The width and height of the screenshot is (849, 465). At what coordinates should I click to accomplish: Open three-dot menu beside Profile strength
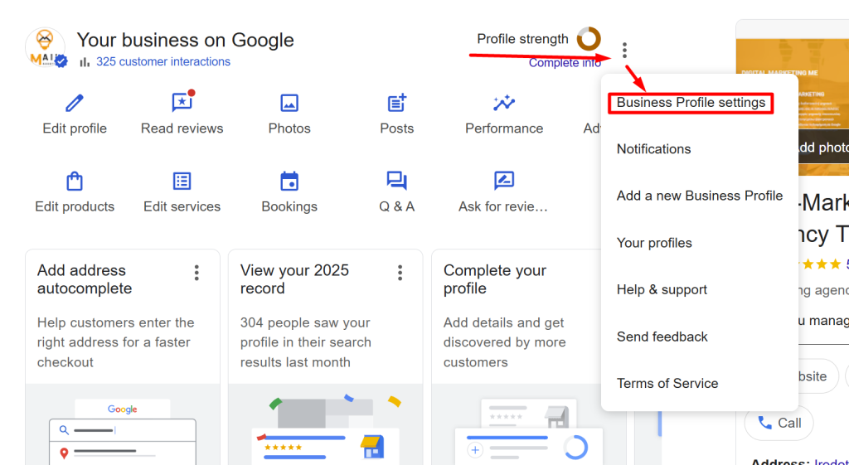click(x=624, y=51)
